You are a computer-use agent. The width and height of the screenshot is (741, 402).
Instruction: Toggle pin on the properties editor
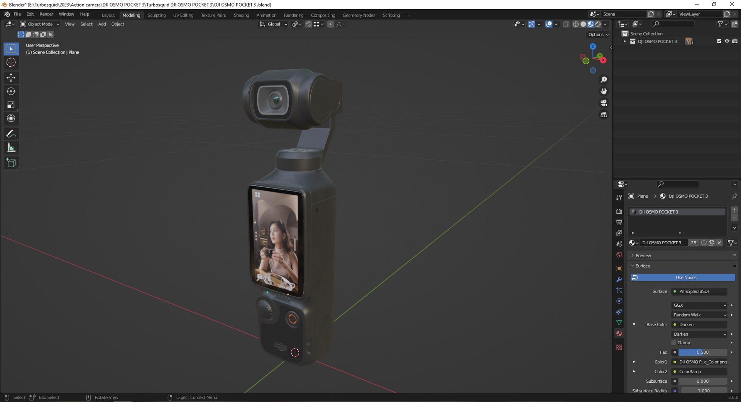pyautogui.click(x=734, y=196)
